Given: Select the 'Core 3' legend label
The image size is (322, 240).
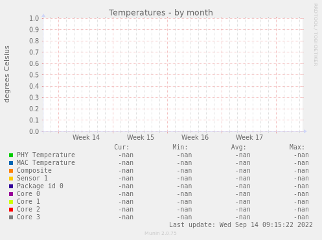Looking at the screenshot, I should tap(29, 217).
